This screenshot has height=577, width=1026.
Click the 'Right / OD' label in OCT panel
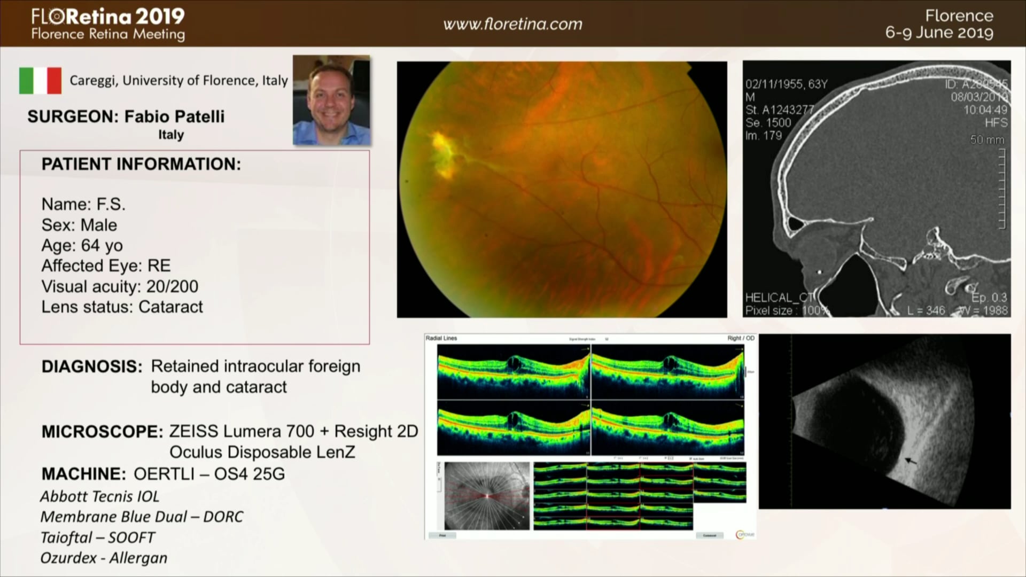[741, 338]
